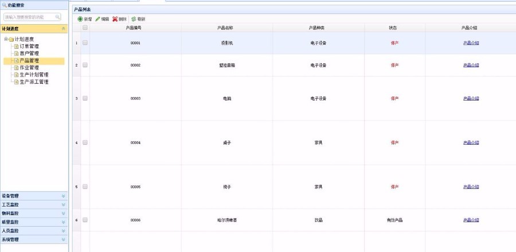
Task: Click the document icon beside 产品管理
Action: (17, 61)
